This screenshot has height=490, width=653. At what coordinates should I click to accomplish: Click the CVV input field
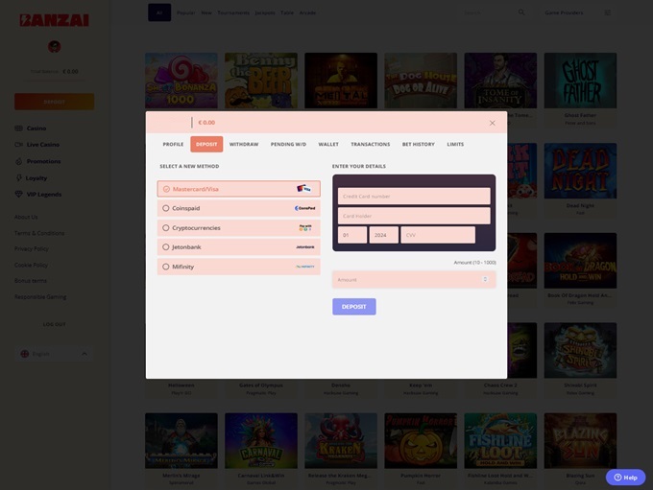437,235
